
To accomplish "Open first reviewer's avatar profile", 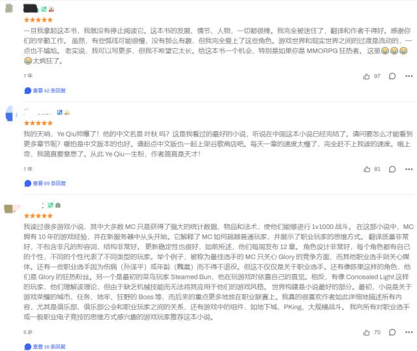I will [9, 8].
